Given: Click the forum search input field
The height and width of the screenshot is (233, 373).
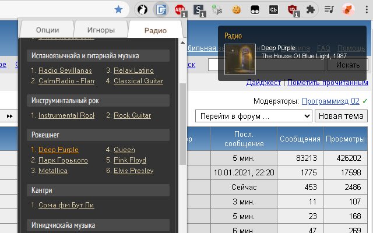Looking at the screenshot, I should point(266,65).
